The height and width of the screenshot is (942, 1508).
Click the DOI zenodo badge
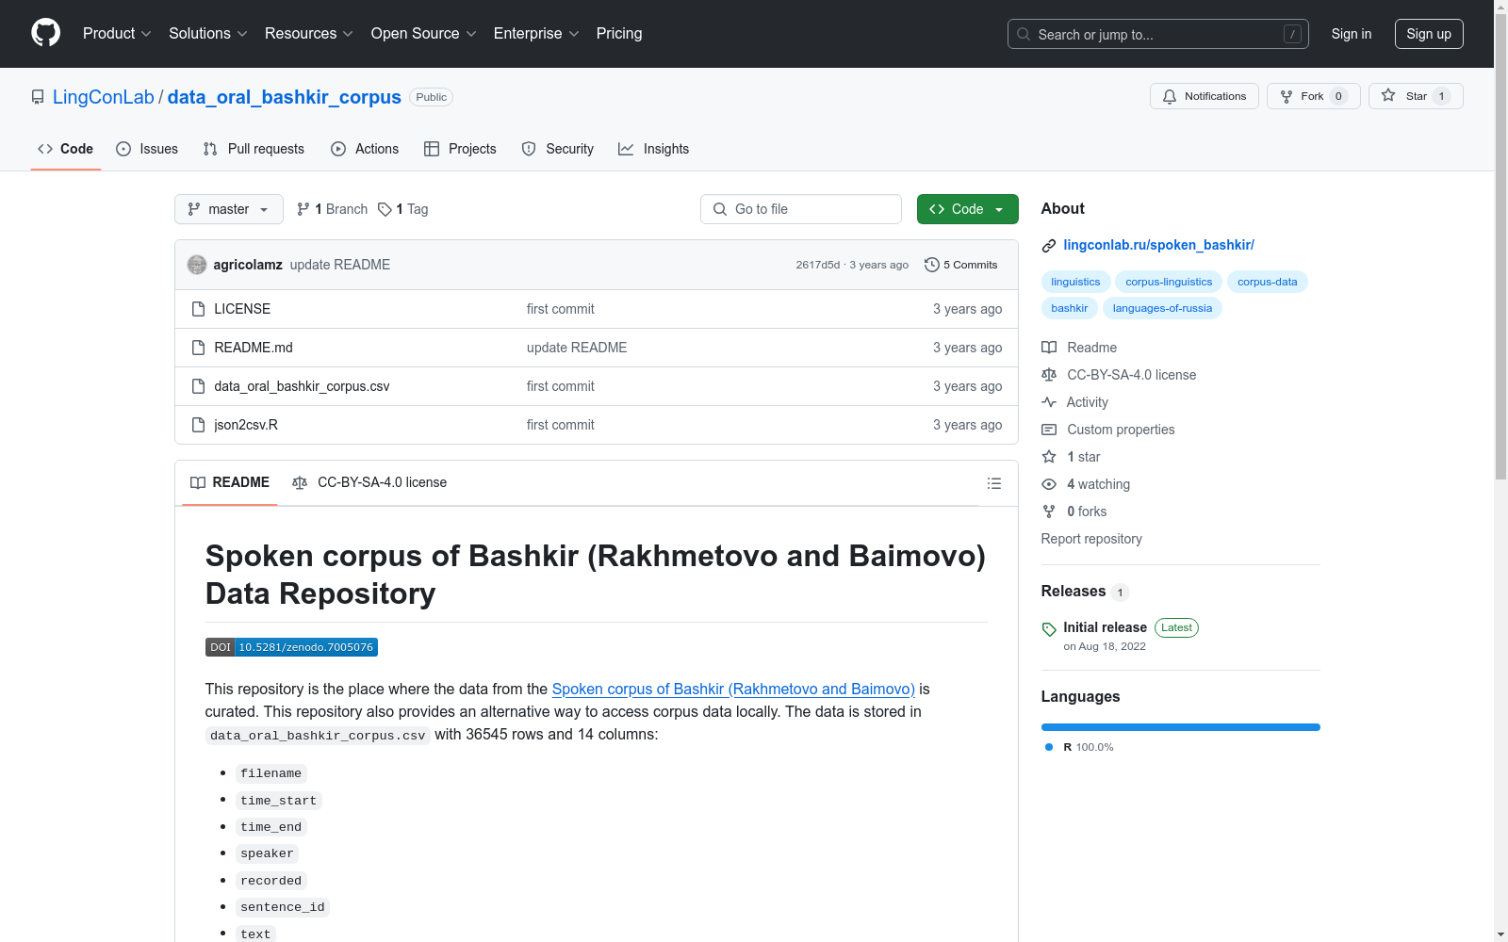(291, 647)
